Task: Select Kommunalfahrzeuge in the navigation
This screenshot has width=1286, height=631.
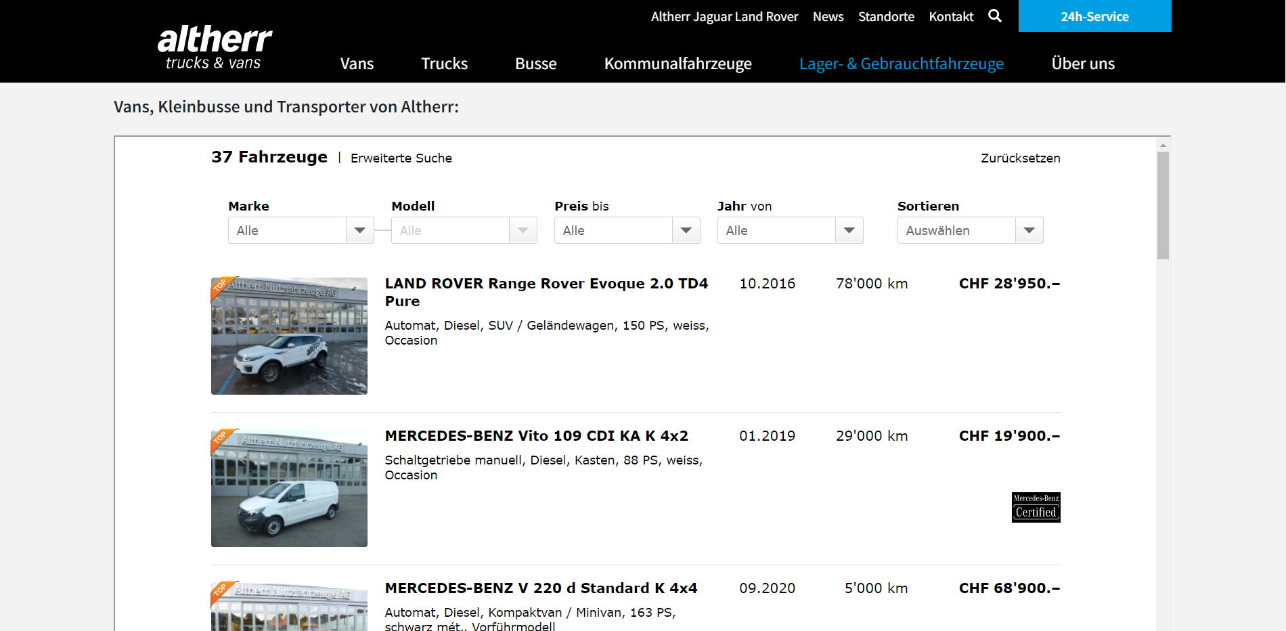Action: click(x=678, y=64)
